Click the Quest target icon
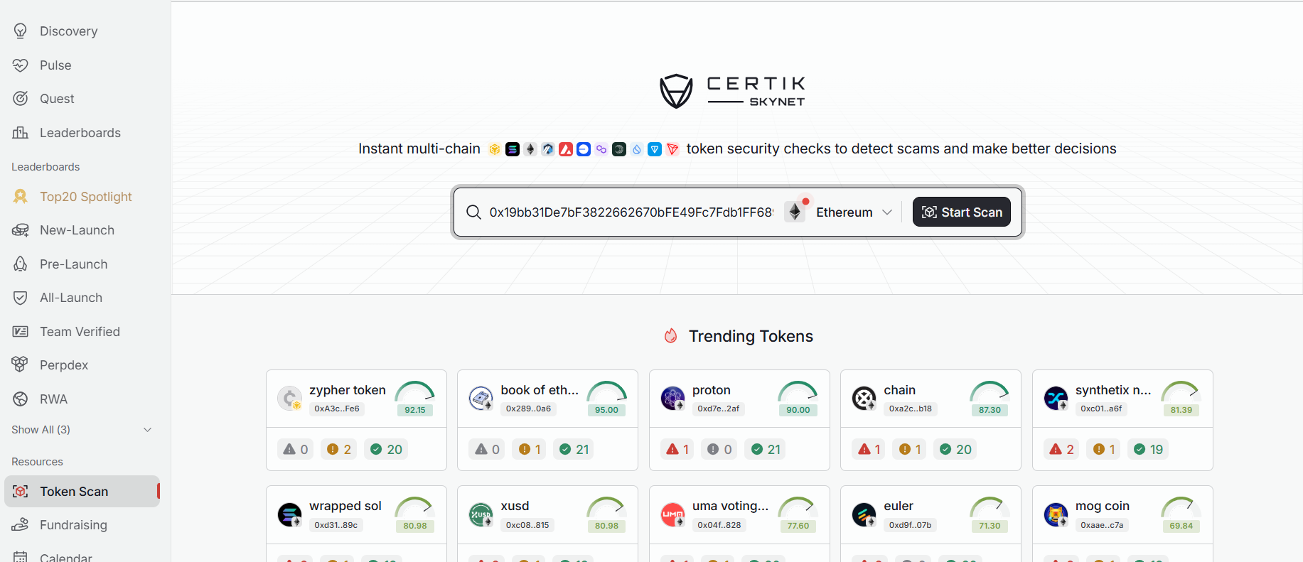 point(21,99)
